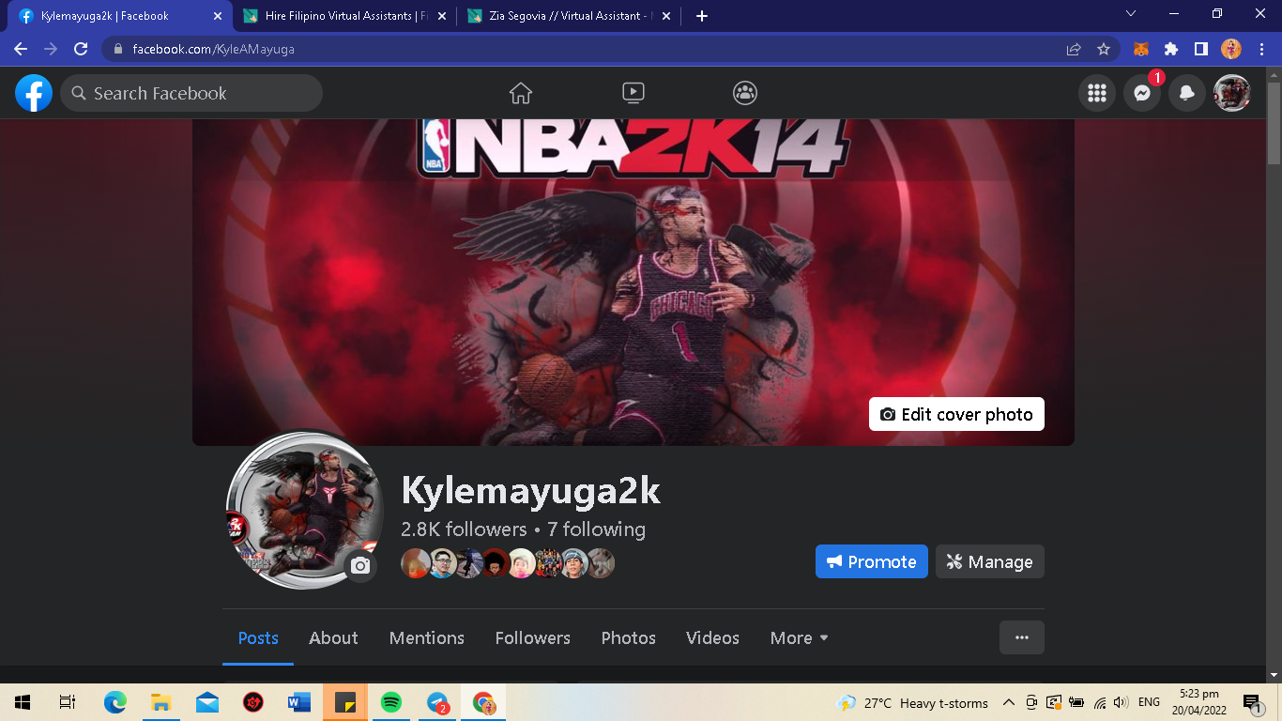The width and height of the screenshot is (1282, 721).
Task: Open Sticky Notes from the taskbar
Action: click(x=345, y=702)
